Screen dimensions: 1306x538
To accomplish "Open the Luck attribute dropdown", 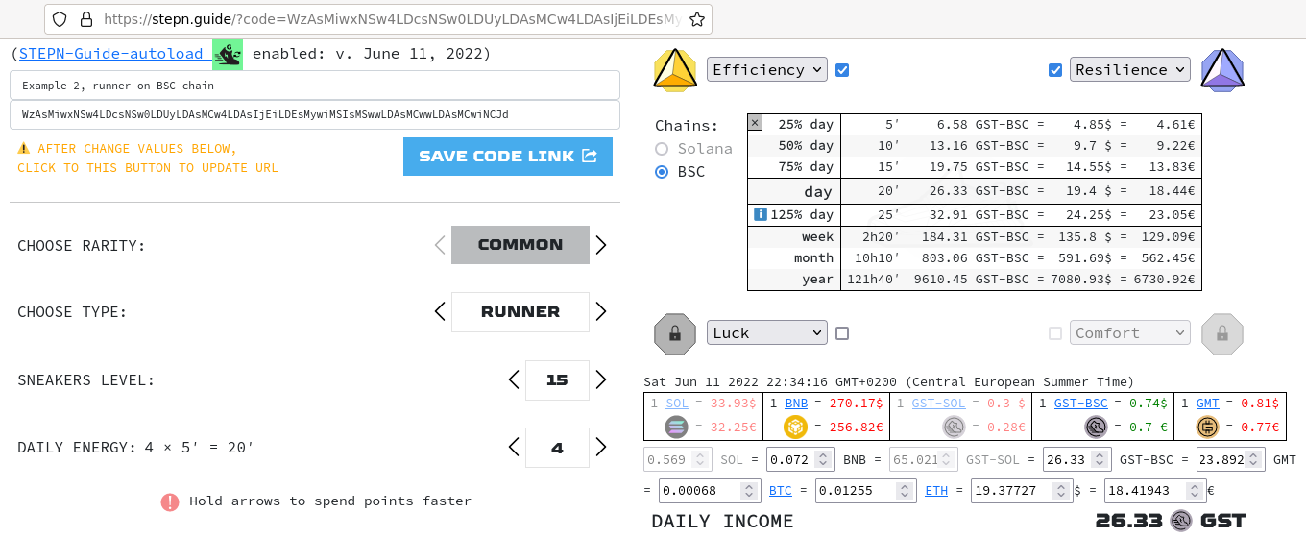I will tap(767, 332).
